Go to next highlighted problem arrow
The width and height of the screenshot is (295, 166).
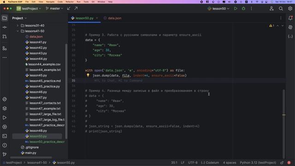(x=283, y=26)
